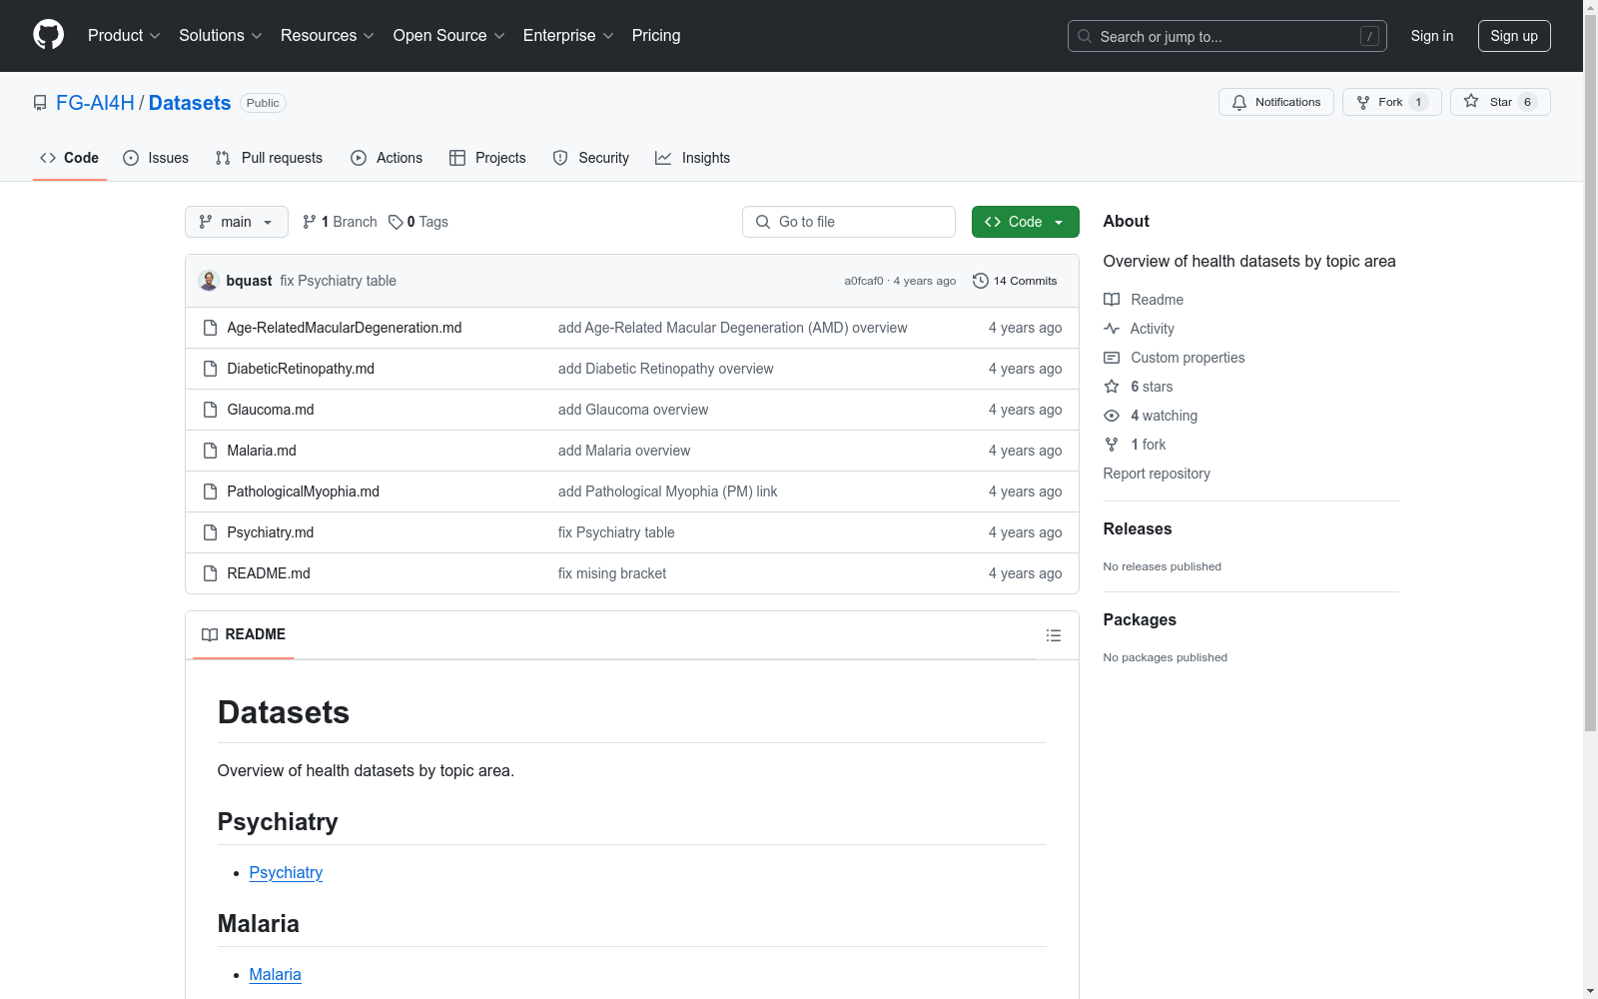Click the search magnifier icon in header

tap(1085, 36)
